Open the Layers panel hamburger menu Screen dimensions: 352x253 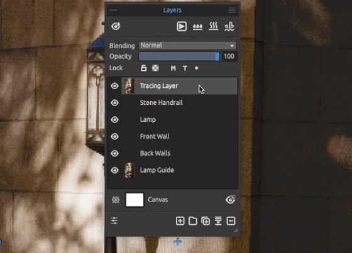(232, 10)
